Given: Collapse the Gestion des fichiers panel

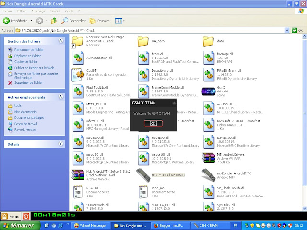Looking at the screenshot, I should [61, 41].
